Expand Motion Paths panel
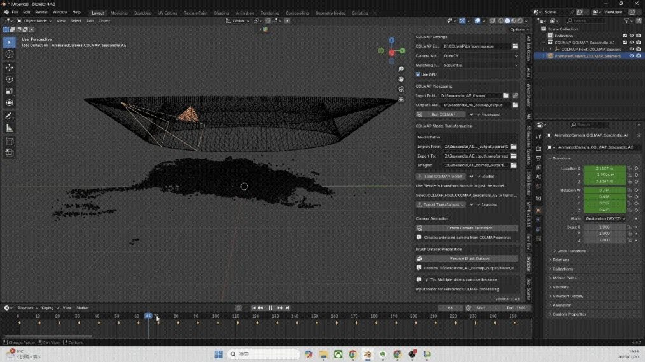The width and height of the screenshot is (645, 362). tap(564, 278)
